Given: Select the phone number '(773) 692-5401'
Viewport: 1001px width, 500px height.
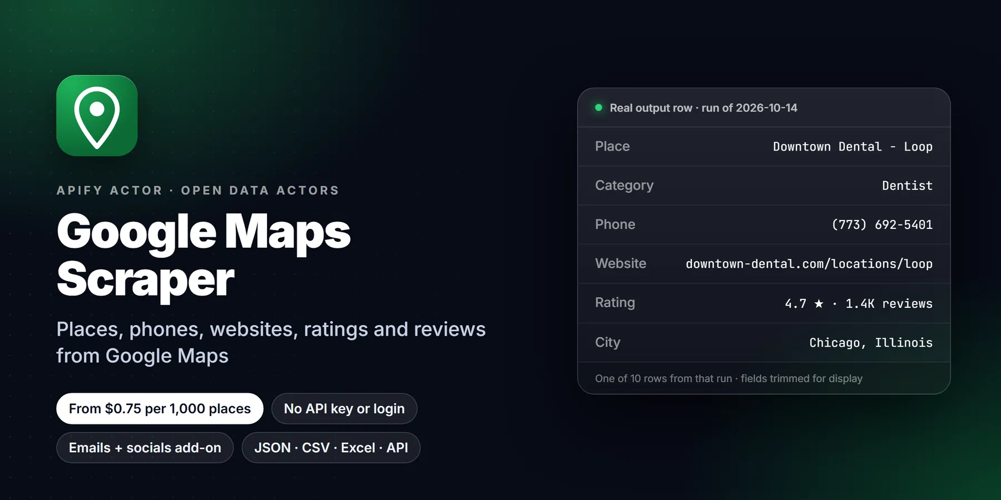Looking at the screenshot, I should pyautogui.click(x=882, y=224).
